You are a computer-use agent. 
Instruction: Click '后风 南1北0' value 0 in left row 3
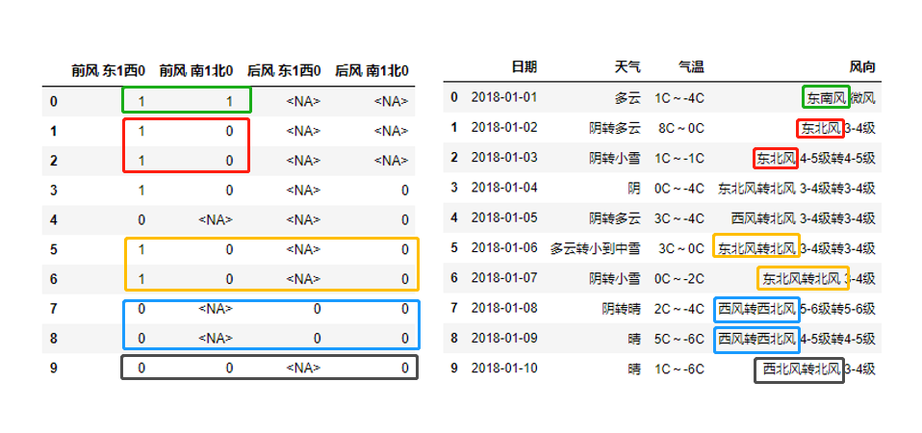click(x=404, y=191)
